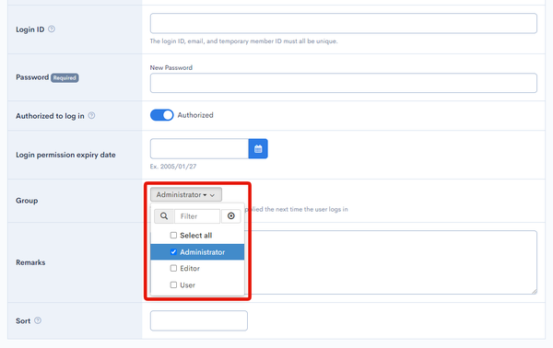Click the "New Password" label
553x348 pixels.
(x=171, y=67)
